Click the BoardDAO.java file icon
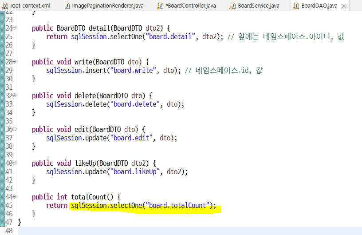This screenshot has height=235, width=362. 296,6
